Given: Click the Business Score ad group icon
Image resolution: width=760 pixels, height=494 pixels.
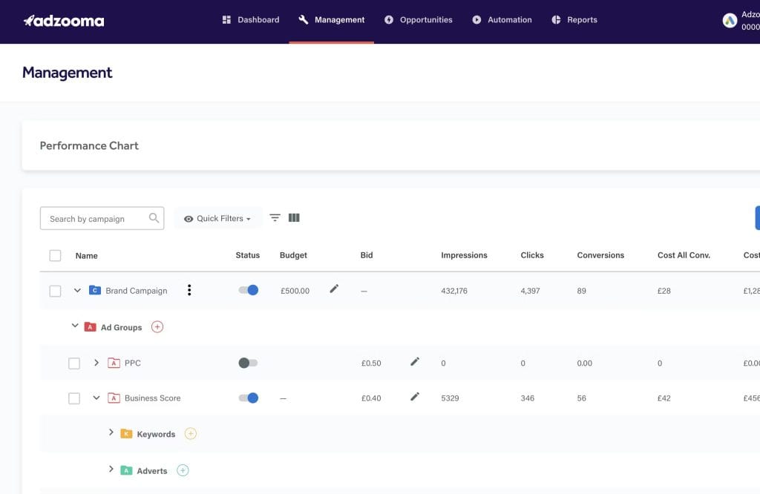Looking at the screenshot, I should pos(114,398).
